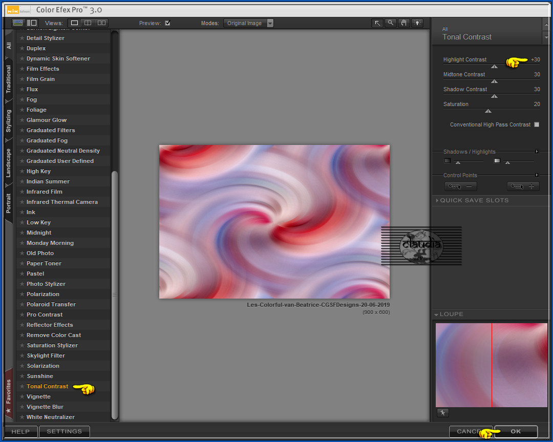This screenshot has width=553, height=442.
Task: Open the Modes dropdown
Action: (x=248, y=23)
